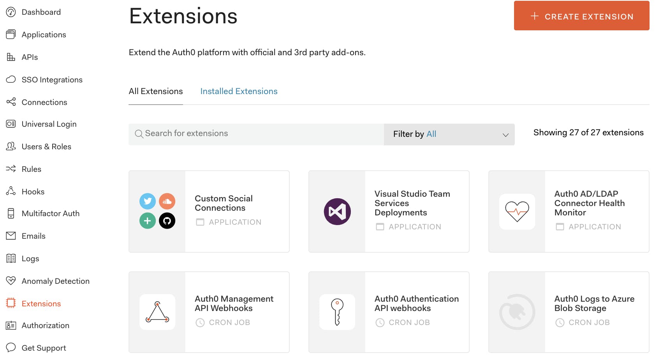Click the Create Extension button
The image size is (655, 360).
coord(581,16)
